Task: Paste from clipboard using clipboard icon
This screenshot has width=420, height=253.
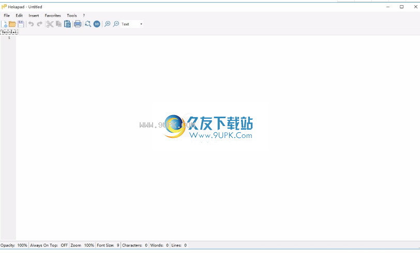Action: tap(67, 24)
